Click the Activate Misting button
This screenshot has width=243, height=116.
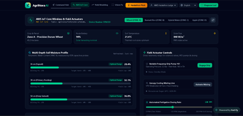coord(203,84)
